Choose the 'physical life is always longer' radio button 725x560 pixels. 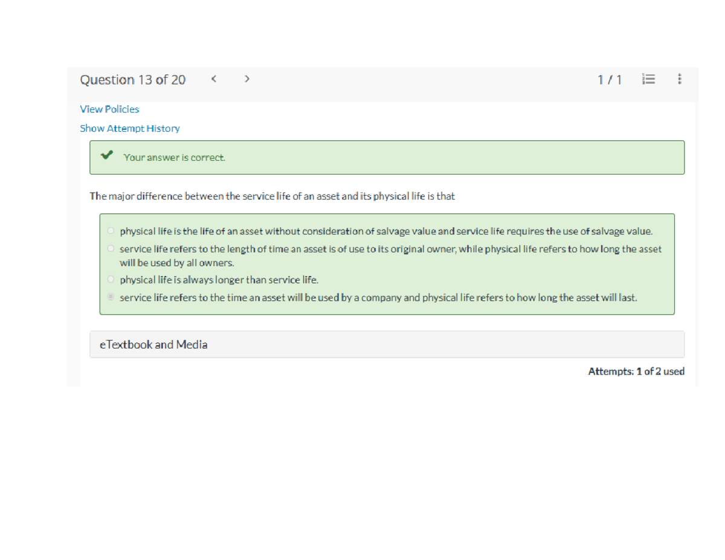pyautogui.click(x=110, y=280)
